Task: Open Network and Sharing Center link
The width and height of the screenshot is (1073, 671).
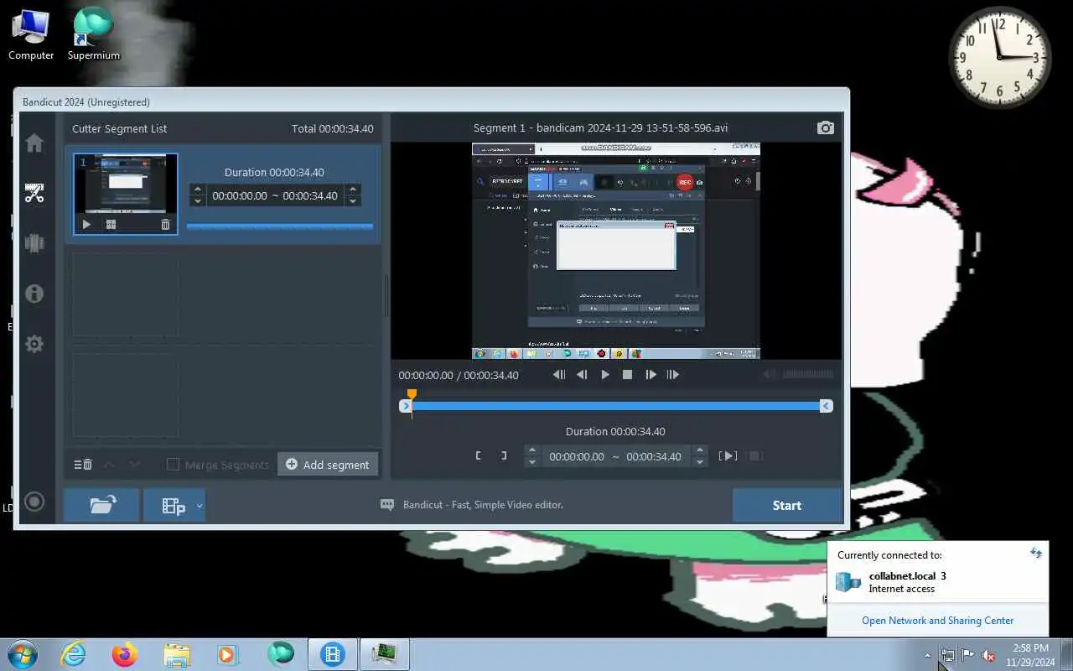Action: coord(937,621)
